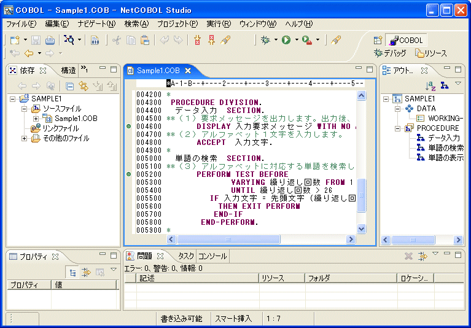This screenshot has height=328, width=471.
Task: Select 単語の検索 section in outline
Action: coord(440,148)
